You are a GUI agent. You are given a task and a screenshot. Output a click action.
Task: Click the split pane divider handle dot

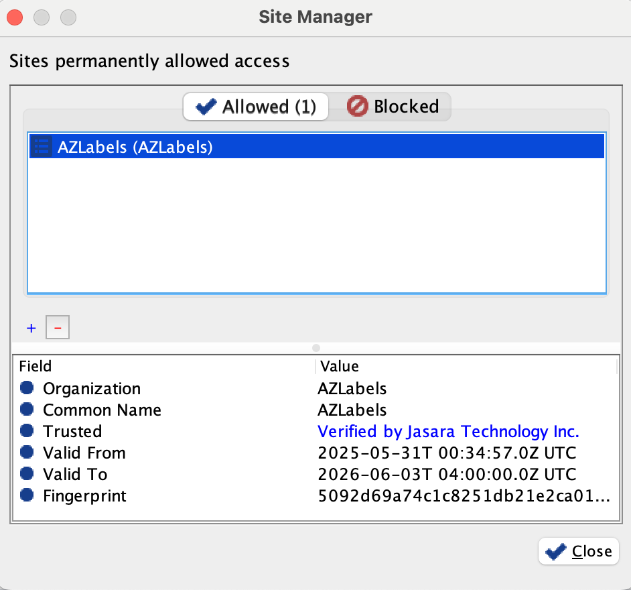316,348
